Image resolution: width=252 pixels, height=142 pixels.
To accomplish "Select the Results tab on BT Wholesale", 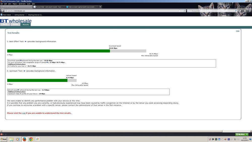I will point(25,25).
